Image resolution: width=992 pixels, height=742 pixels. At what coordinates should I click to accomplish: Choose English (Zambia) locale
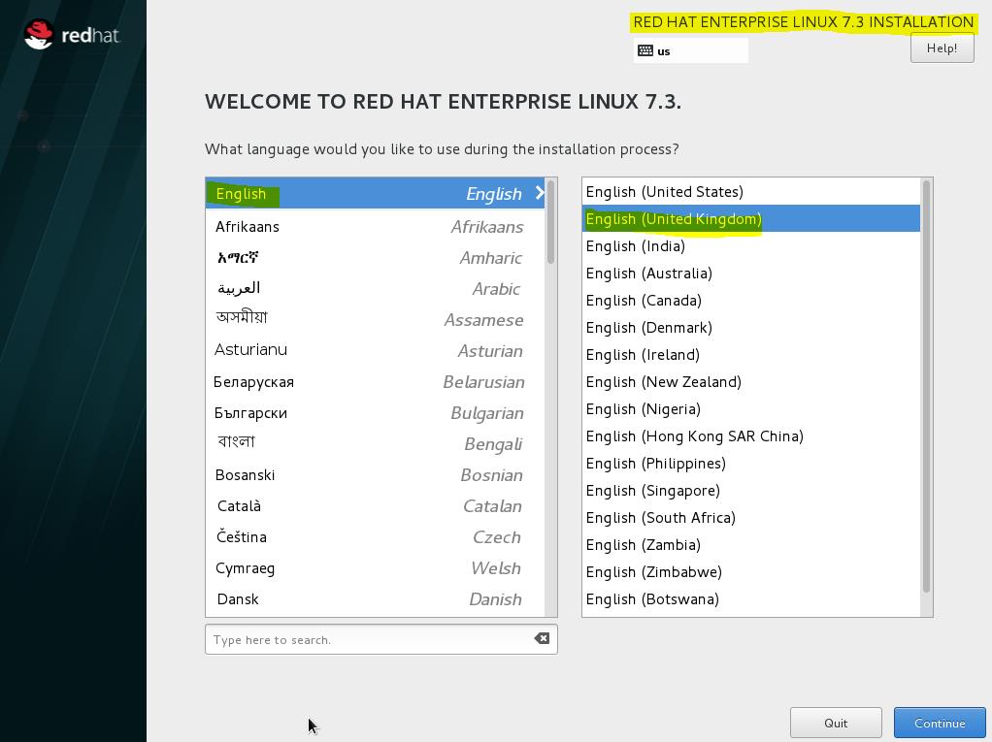tap(751, 545)
